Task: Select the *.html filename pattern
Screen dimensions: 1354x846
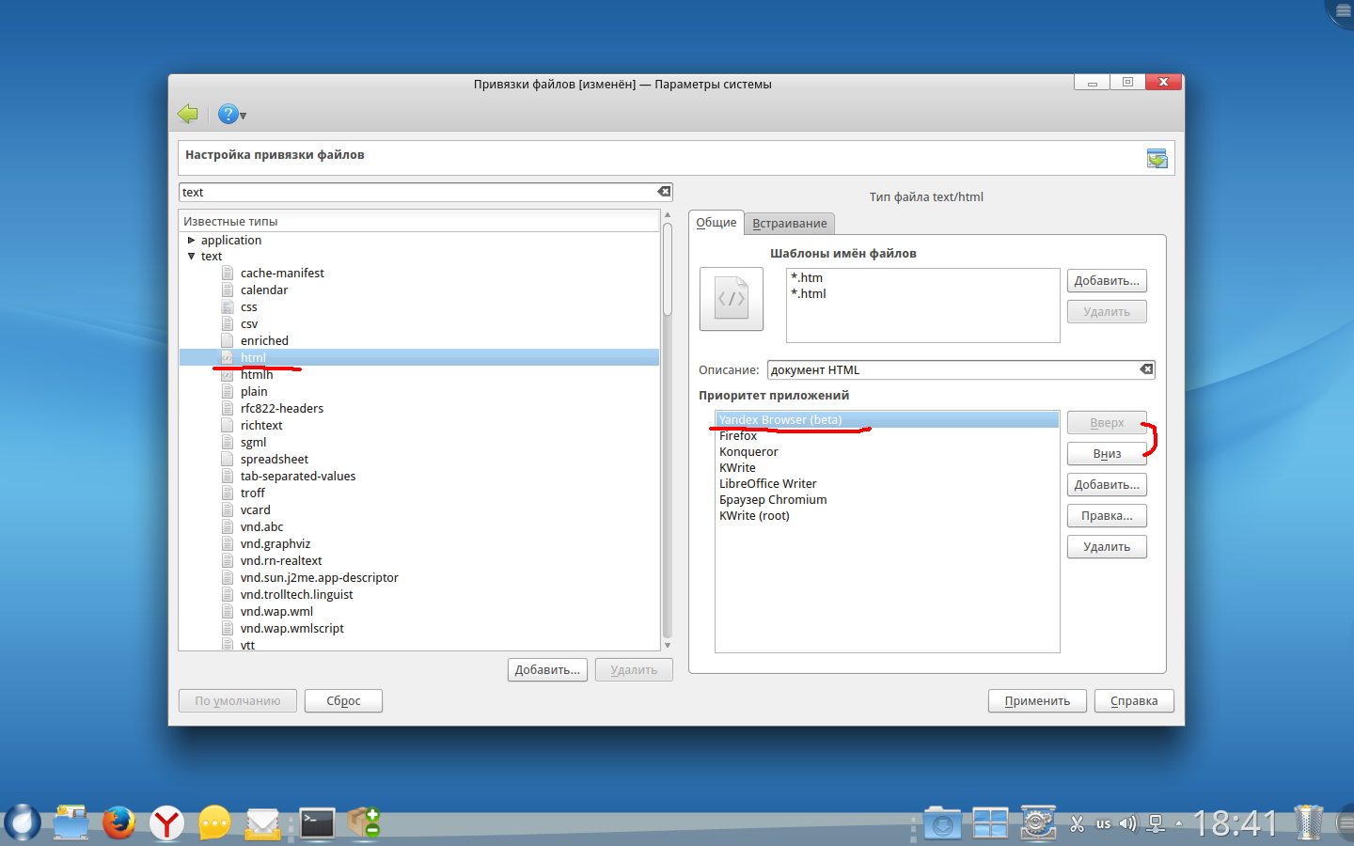Action: pos(809,294)
